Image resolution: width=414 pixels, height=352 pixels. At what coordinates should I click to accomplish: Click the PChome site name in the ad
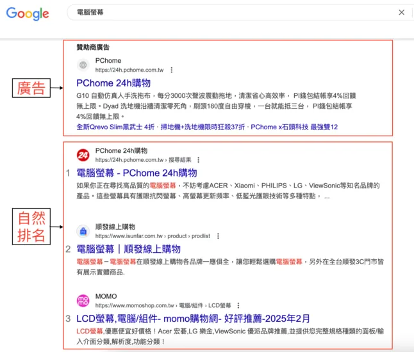pyautogui.click(x=108, y=61)
